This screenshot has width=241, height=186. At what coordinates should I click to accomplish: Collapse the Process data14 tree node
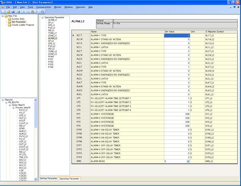13,108
